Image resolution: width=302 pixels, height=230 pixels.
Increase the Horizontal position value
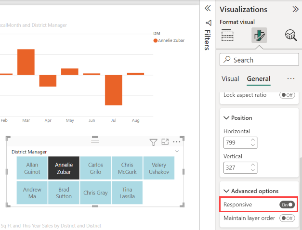(x=253, y=140)
